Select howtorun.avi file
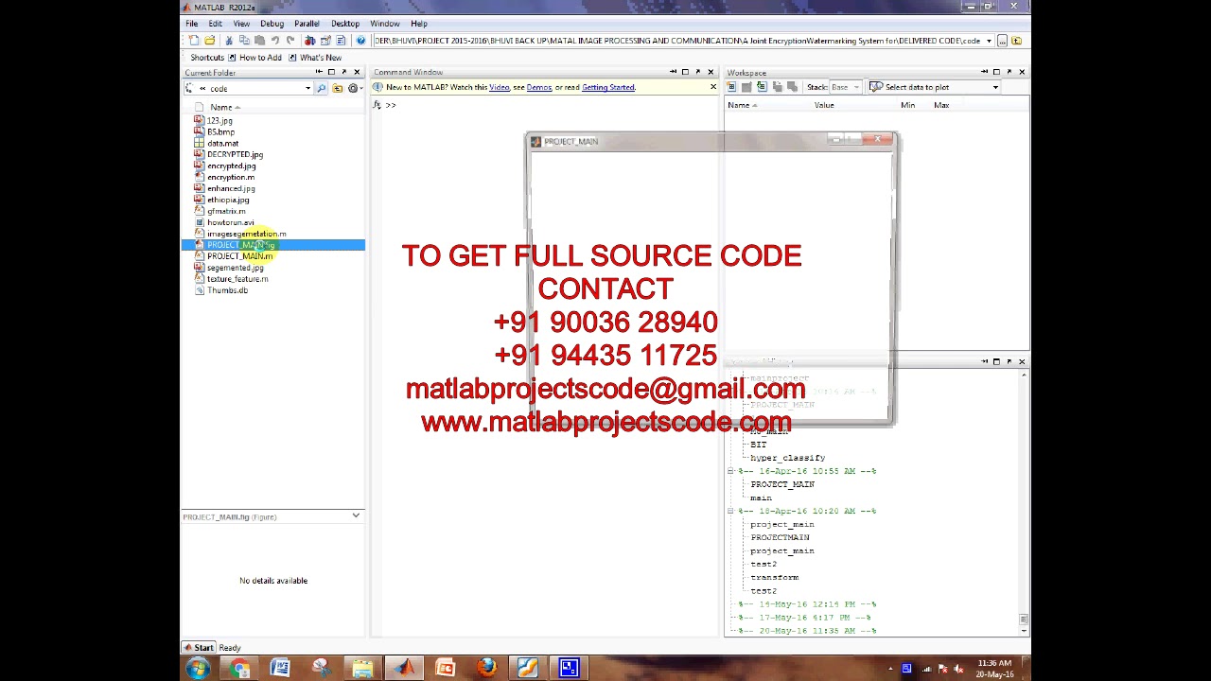This screenshot has width=1211, height=681. pos(230,222)
